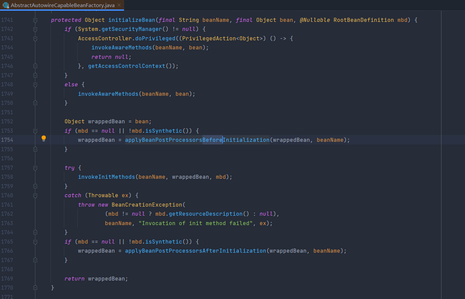Click the fold end marker on line 1746

(35, 66)
